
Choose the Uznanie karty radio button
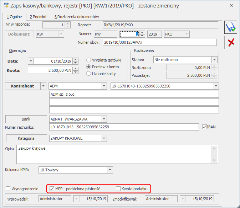tap(89, 73)
